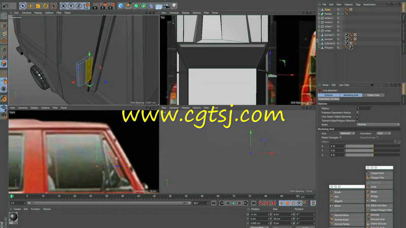The width and height of the screenshot is (406, 228).
Task: Enable Pressure Dependent Radius checkbox
Action: pyautogui.click(x=358, y=112)
